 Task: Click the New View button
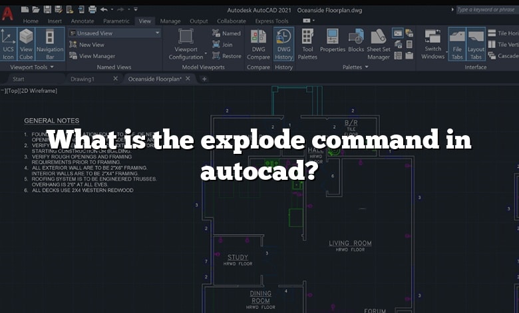coord(91,45)
